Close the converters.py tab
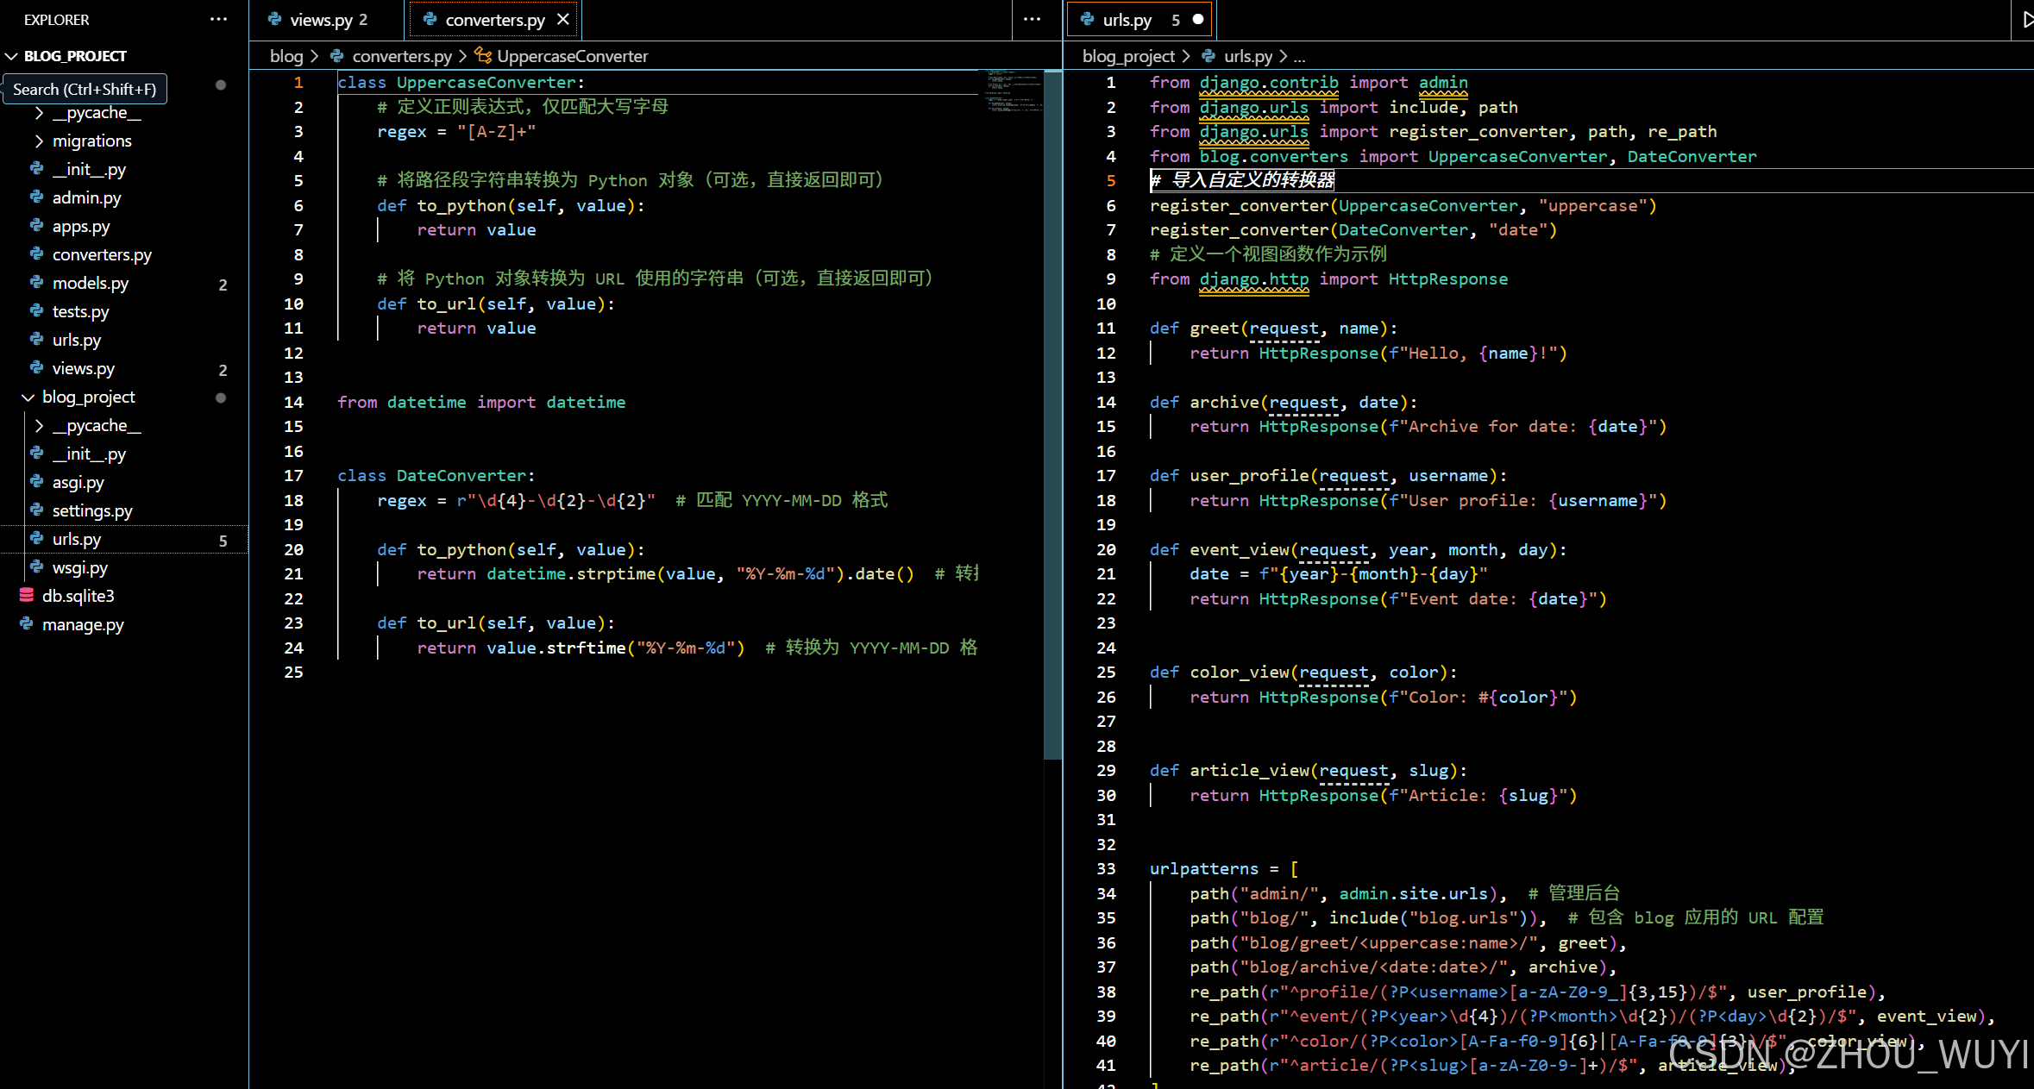Viewport: 2034px width, 1089px height. point(563,19)
